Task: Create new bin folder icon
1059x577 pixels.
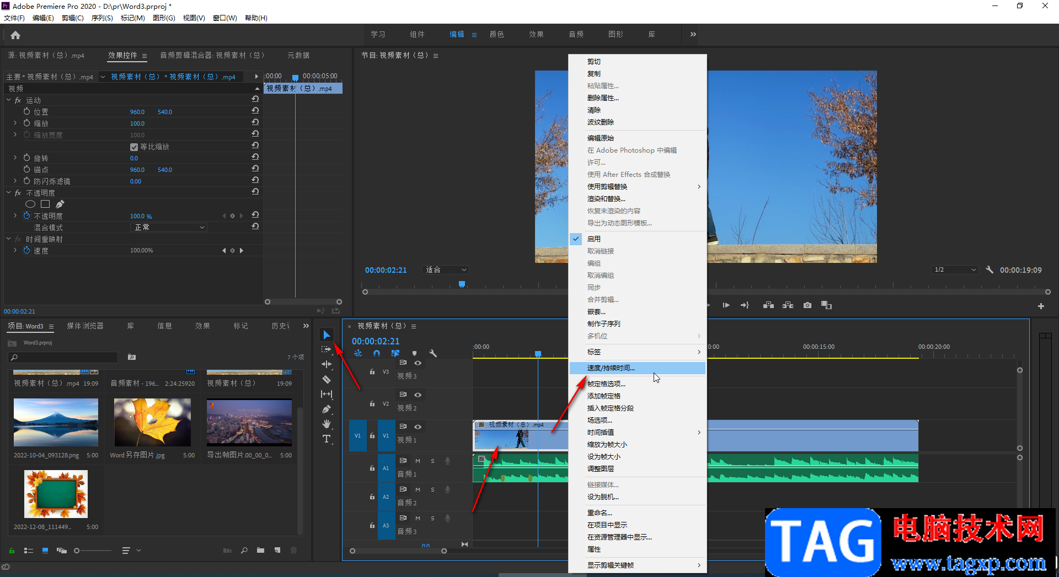Action: tap(260, 551)
